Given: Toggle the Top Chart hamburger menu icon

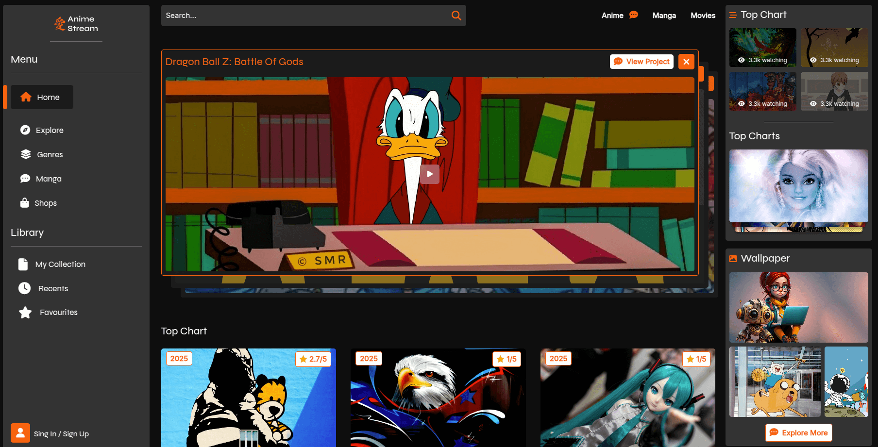Looking at the screenshot, I should (x=733, y=15).
